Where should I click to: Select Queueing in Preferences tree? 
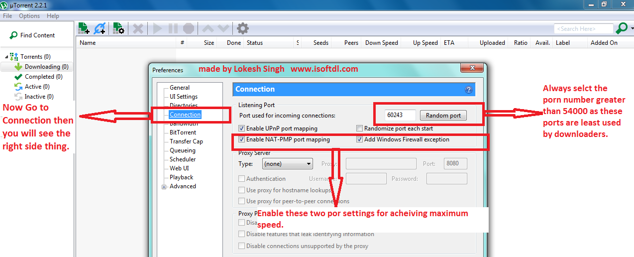tap(183, 150)
